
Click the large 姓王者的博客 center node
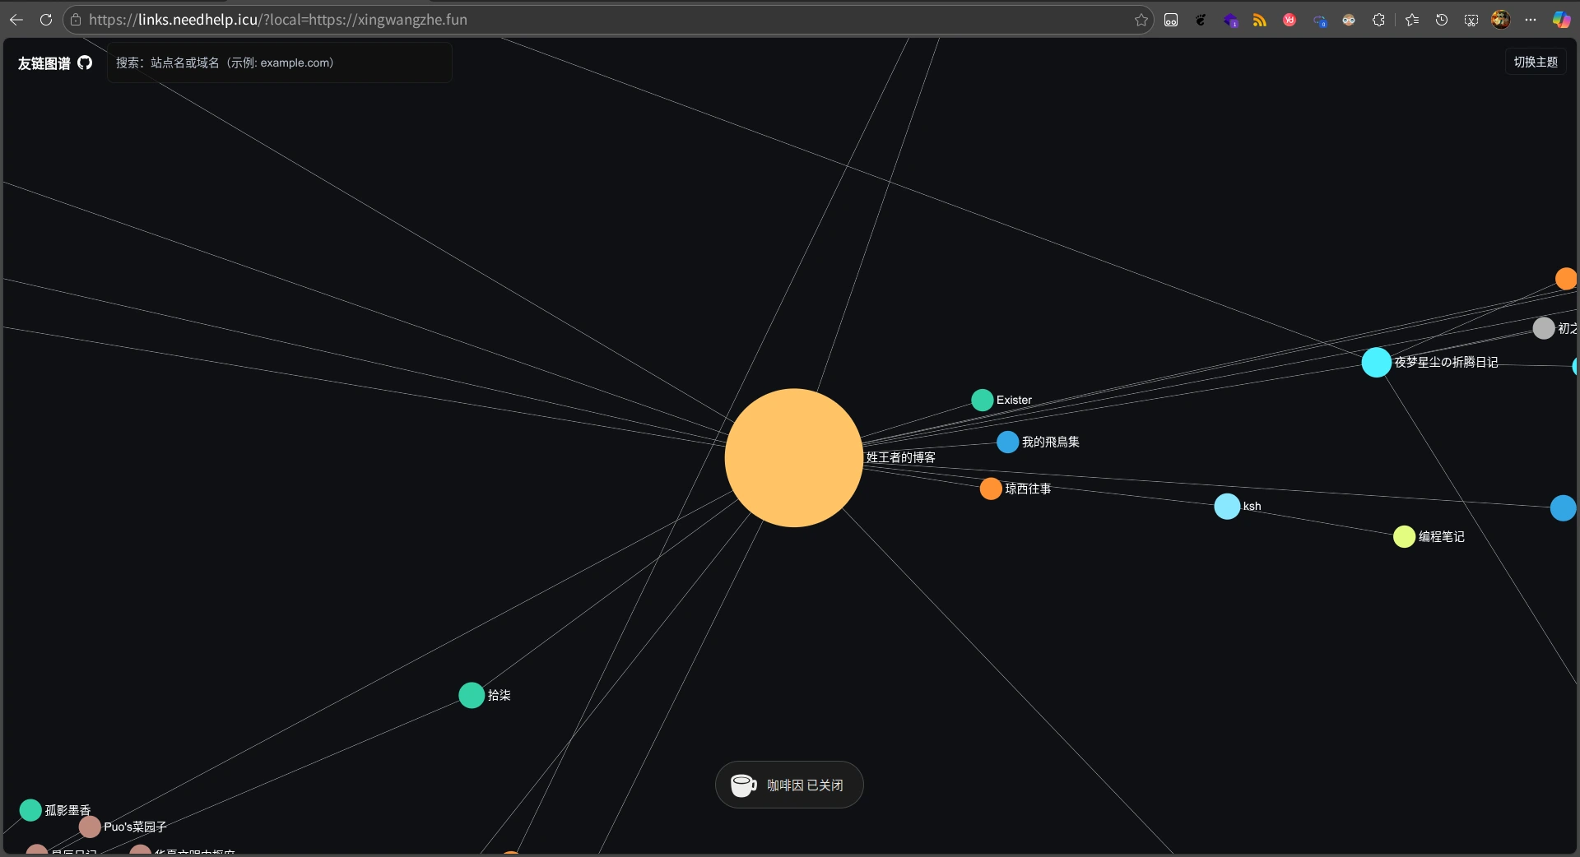point(793,457)
